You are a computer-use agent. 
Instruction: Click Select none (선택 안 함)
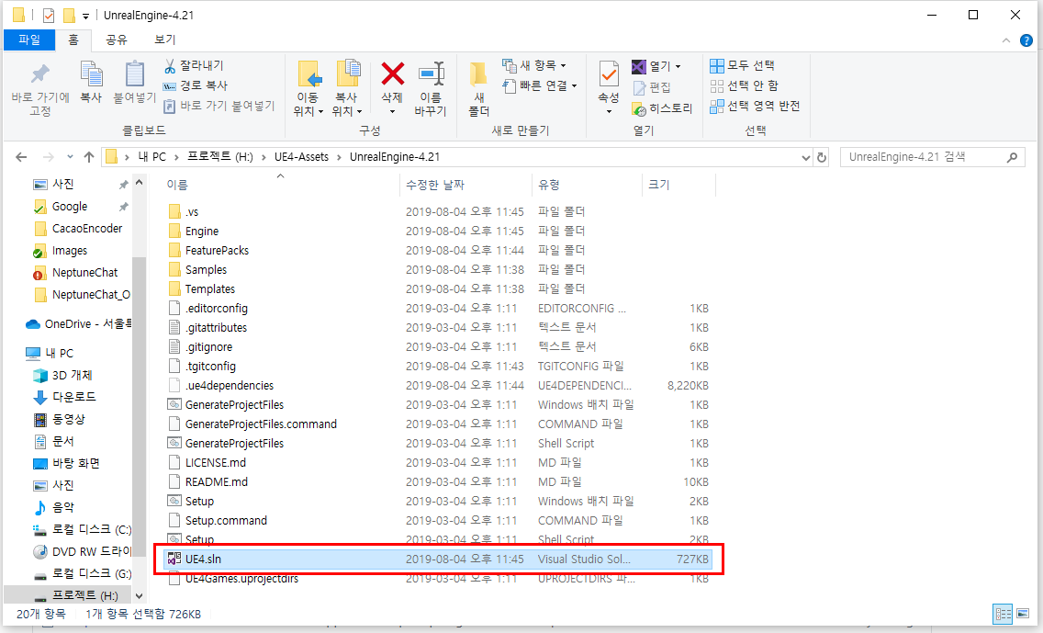click(744, 85)
